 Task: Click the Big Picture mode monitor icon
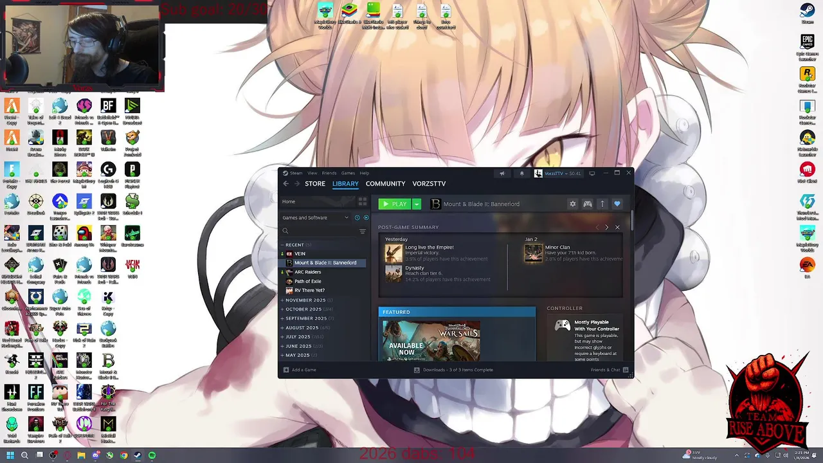[592, 173]
